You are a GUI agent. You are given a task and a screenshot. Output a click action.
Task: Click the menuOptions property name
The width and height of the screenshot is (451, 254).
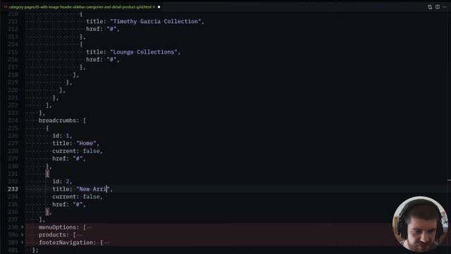pyautogui.click(x=58, y=227)
